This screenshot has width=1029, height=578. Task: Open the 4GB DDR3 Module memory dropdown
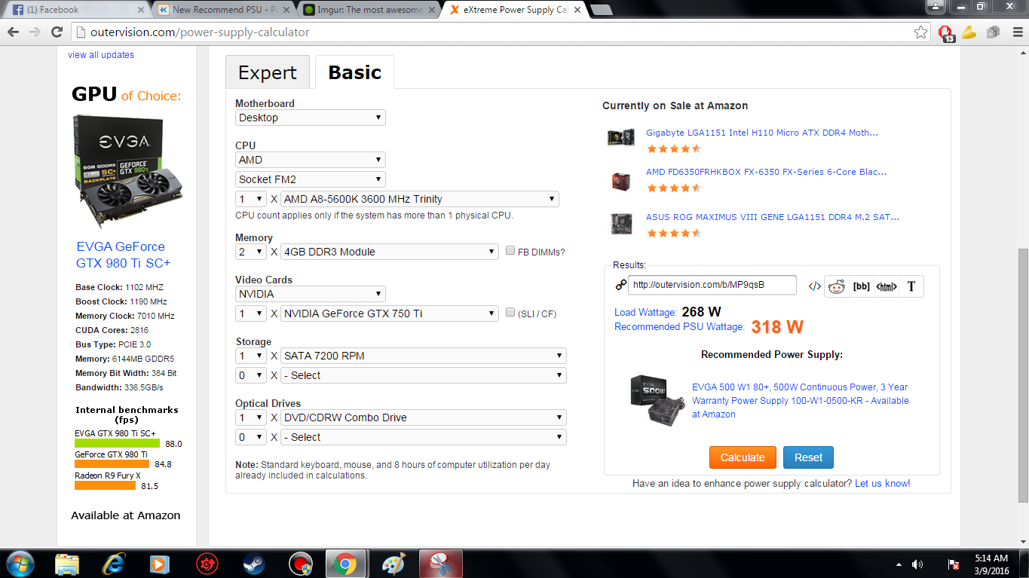(390, 252)
